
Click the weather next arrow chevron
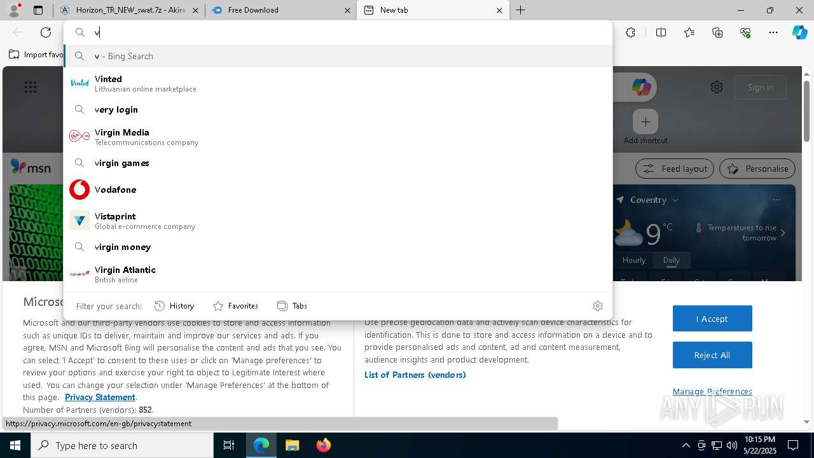pyautogui.click(x=783, y=233)
